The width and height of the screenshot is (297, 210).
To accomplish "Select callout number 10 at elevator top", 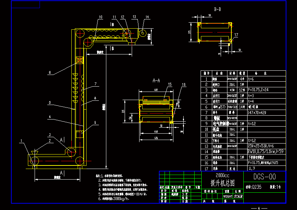I will (100, 17).
